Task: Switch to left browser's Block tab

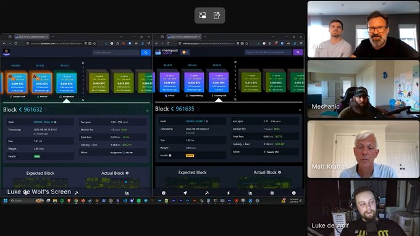Action: click(31, 36)
